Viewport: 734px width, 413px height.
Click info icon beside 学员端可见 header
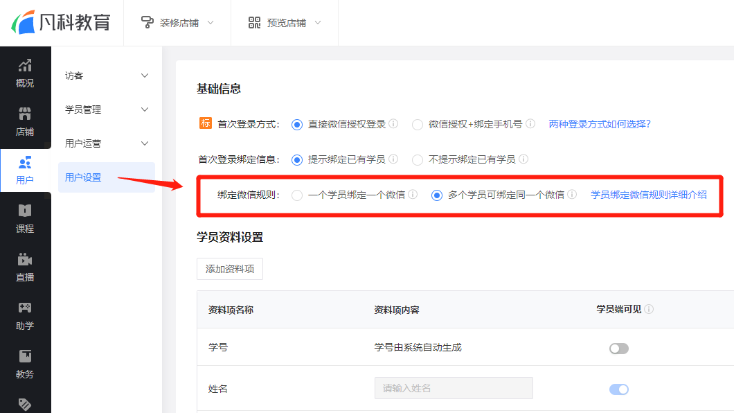click(649, 309)
